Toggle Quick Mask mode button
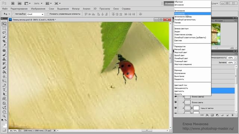The width and height of the screenshot is (239, 134). (x=4, y=130)
